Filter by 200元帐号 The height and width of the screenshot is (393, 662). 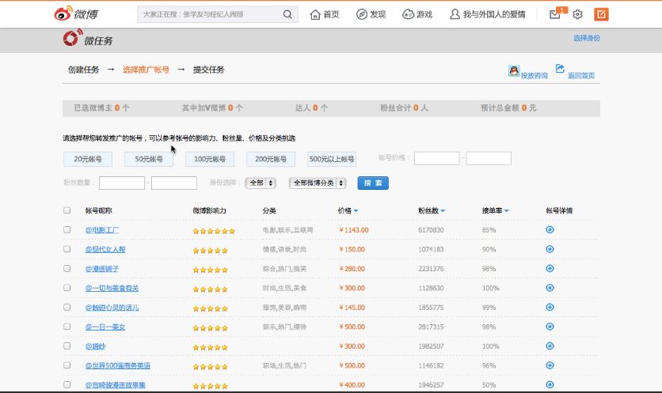pyautogui.click(x=271, y=159)
